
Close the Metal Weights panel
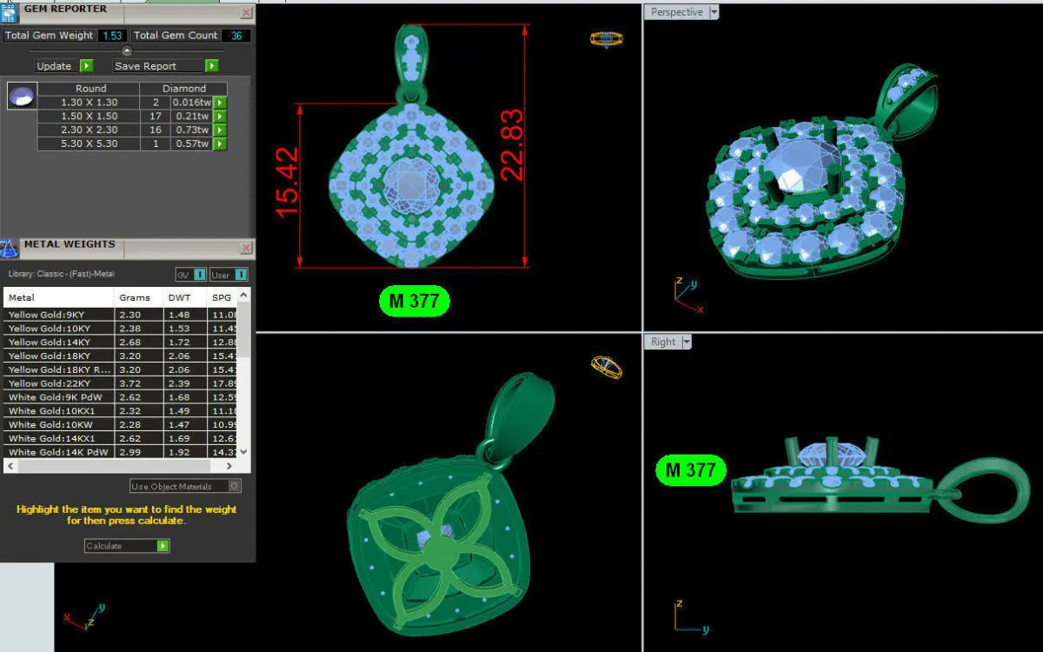(x=246, y=249)
